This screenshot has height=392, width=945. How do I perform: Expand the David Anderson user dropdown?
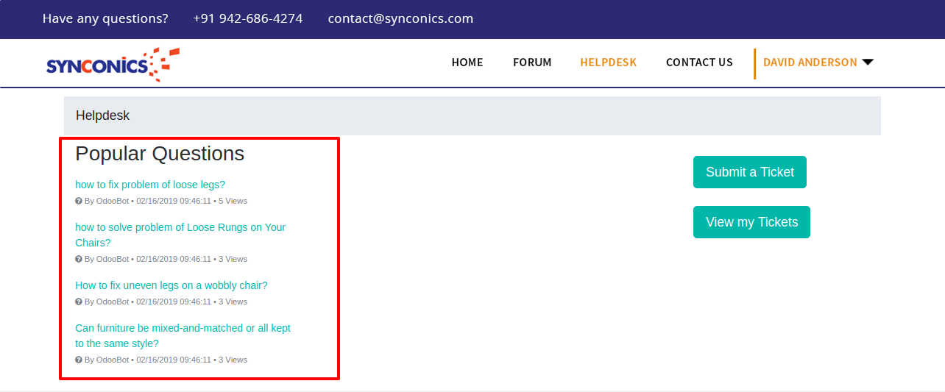pos(818,63)
